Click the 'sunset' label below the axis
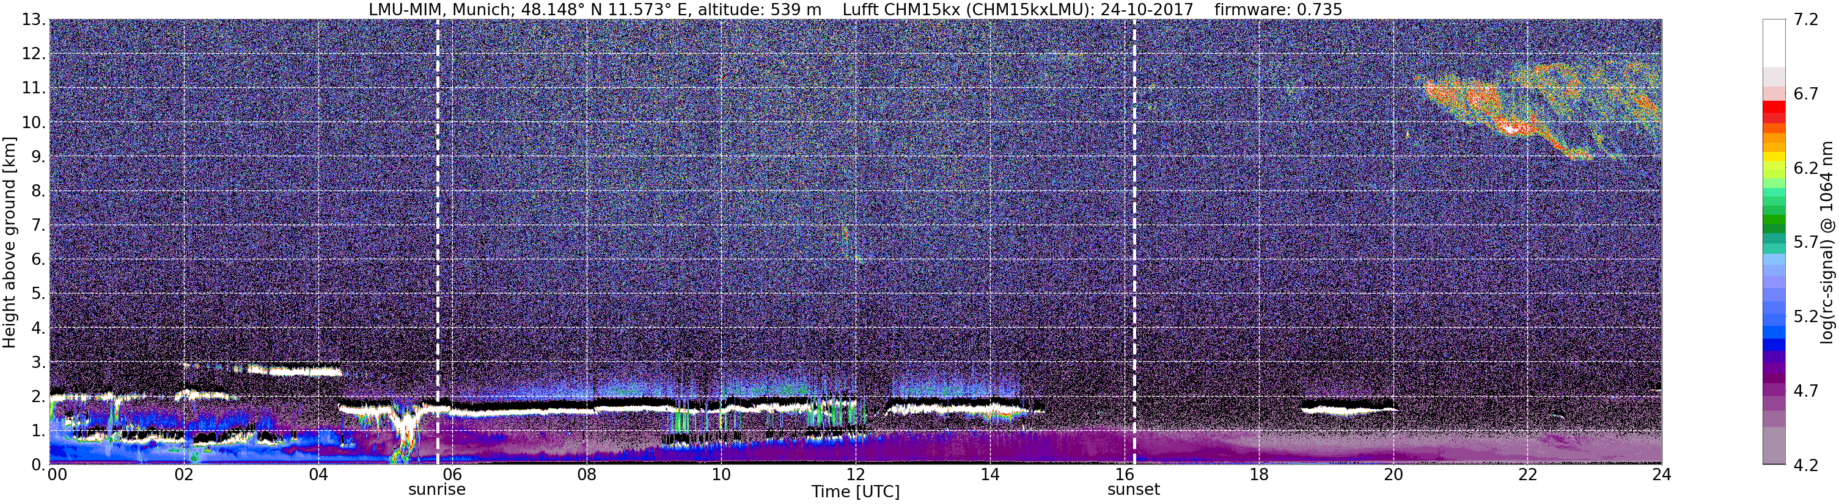 pos(1134,490)
